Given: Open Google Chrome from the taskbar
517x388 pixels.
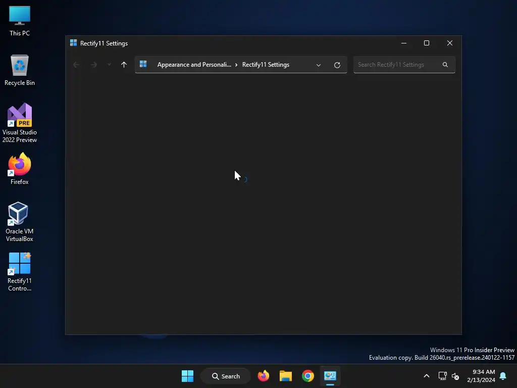Looking at the screenshot, I should click(x=307, y=376).
